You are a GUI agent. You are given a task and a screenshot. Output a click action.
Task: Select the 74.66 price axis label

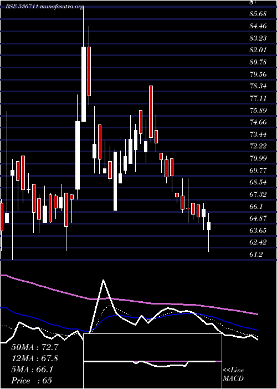tap(258, 122)
